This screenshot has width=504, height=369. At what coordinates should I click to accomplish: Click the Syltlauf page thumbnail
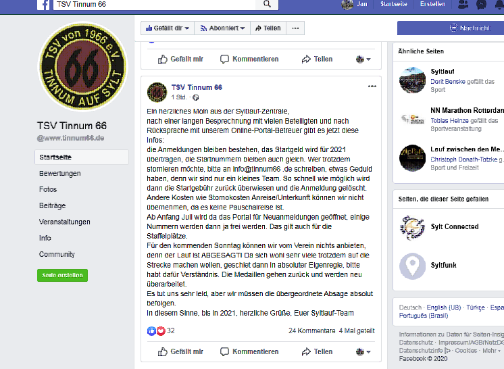point(412,80)
